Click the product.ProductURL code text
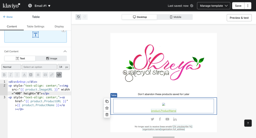 tap(46, 101)
